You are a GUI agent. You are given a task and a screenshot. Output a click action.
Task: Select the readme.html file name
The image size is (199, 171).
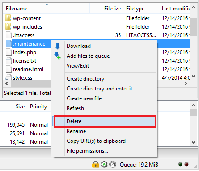[28, 69]
